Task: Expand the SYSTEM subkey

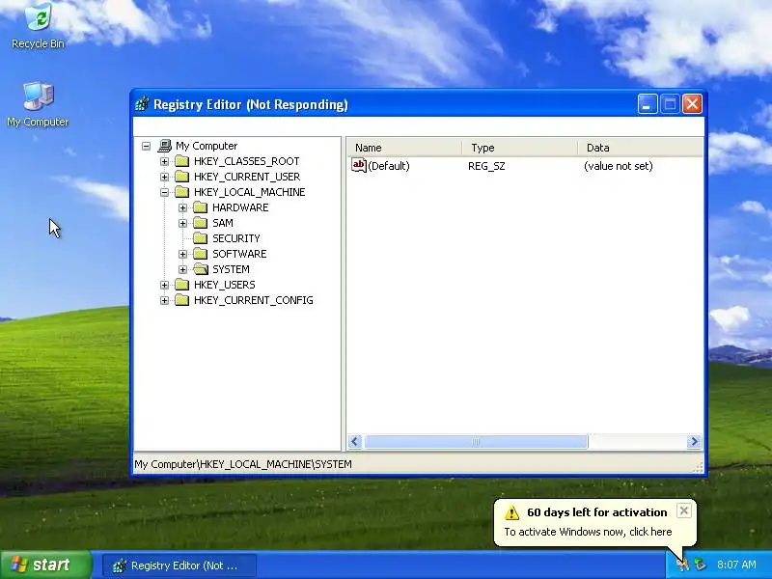Action: tap(182, 269)
